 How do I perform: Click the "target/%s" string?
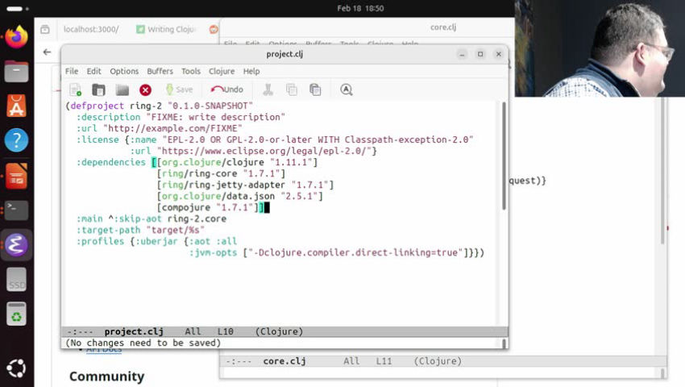(175, 230)
